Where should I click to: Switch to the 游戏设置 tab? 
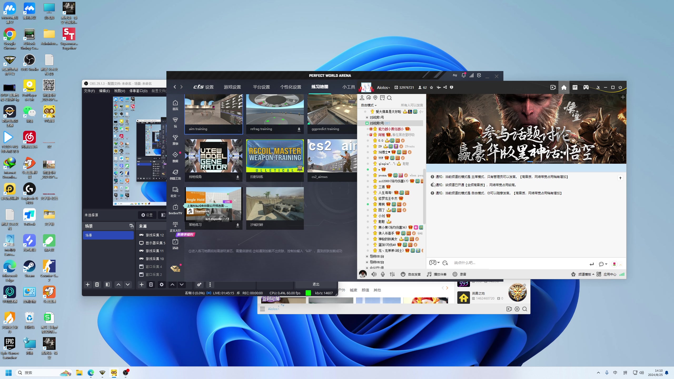232,87
